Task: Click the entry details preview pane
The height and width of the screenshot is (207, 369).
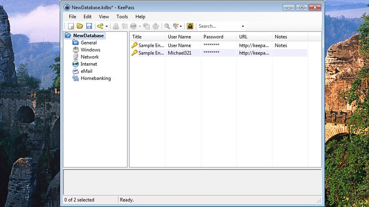Action: [x=192, y=182]
